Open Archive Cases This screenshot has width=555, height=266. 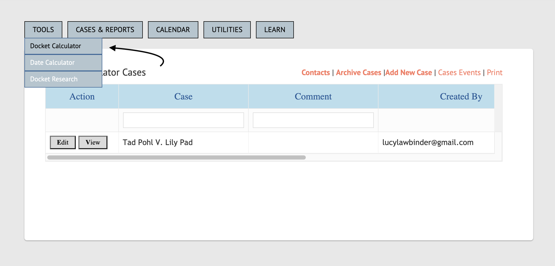click(358, 73)
